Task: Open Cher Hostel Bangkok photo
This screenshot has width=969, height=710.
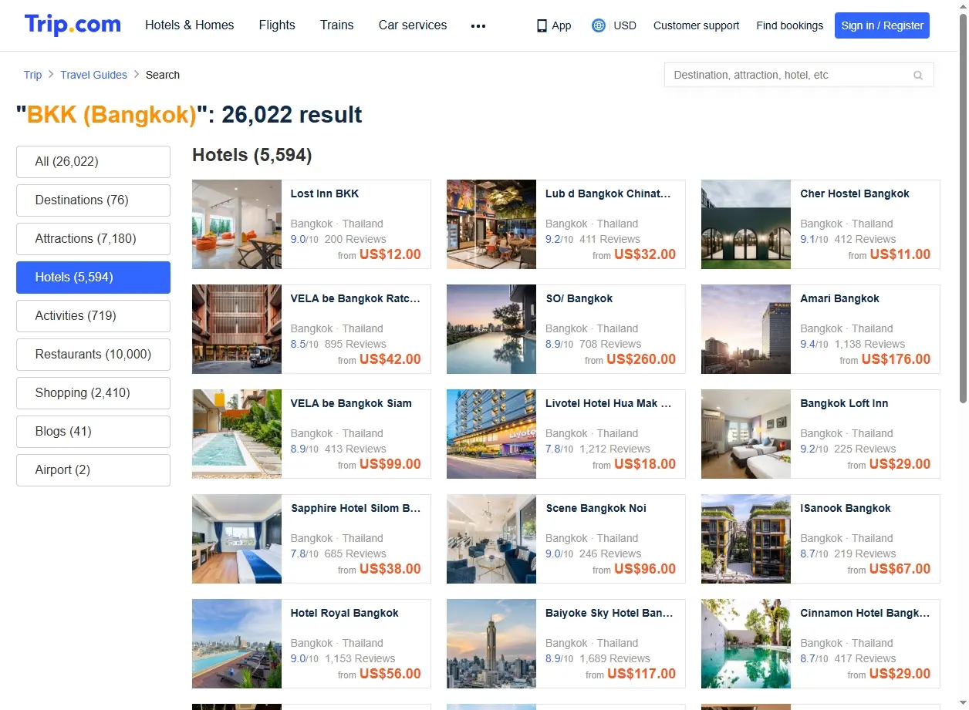Action: click(x=746, y=224)
